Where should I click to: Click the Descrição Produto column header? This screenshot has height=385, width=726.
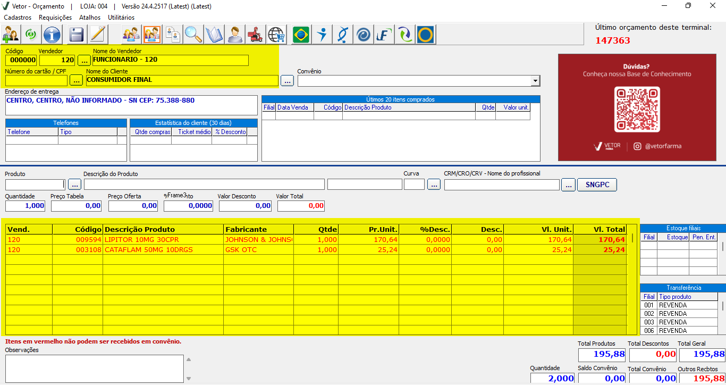[163, 229]
